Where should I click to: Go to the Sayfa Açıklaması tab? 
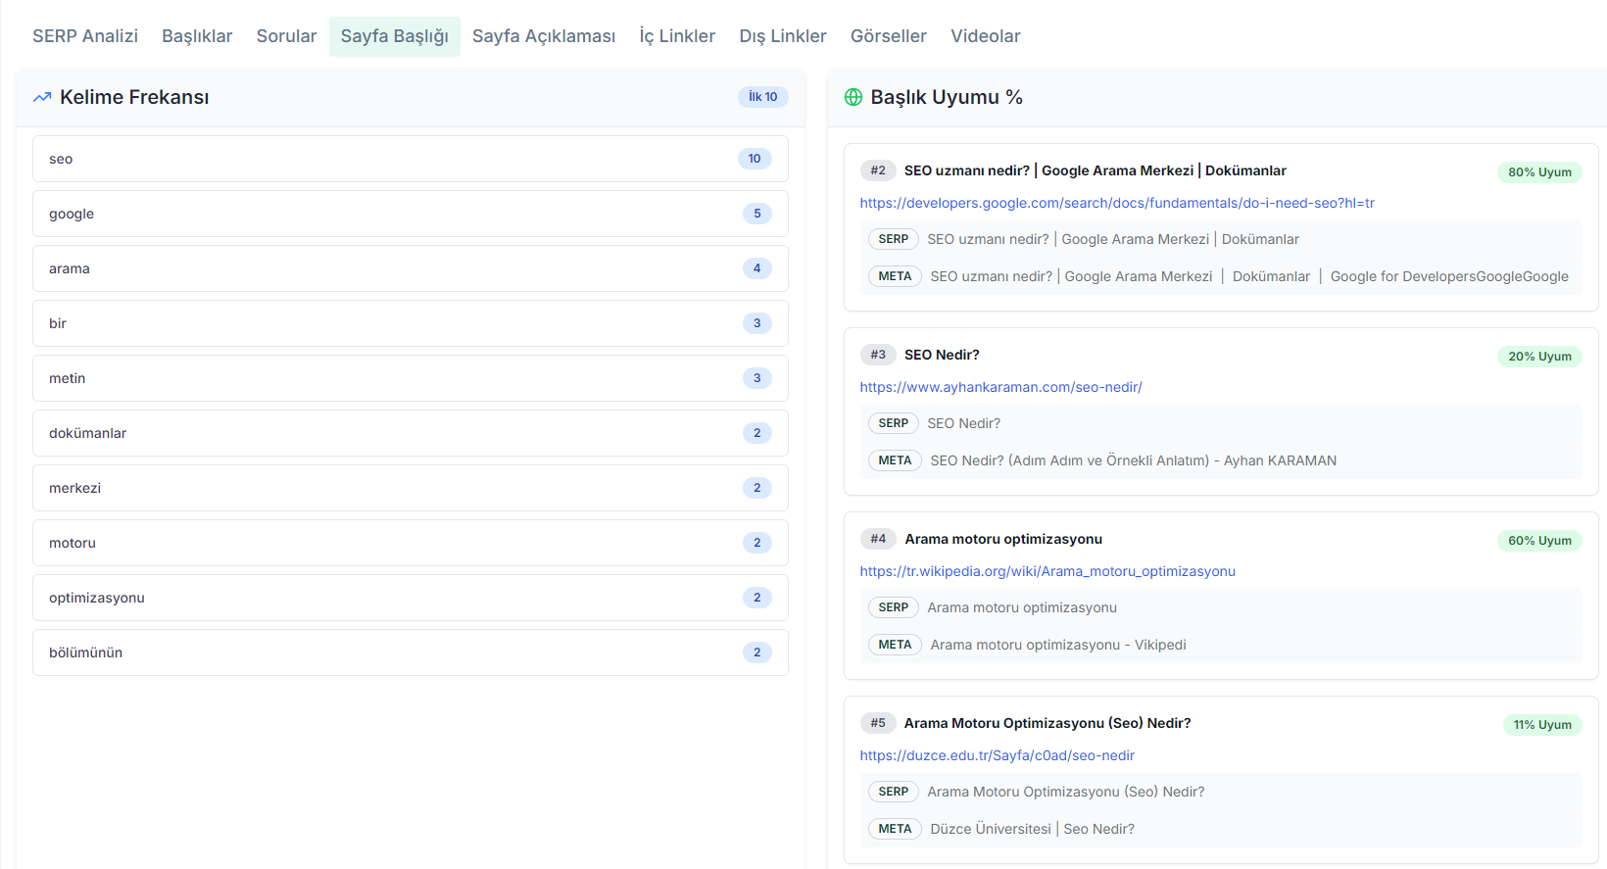coord(544,36)
